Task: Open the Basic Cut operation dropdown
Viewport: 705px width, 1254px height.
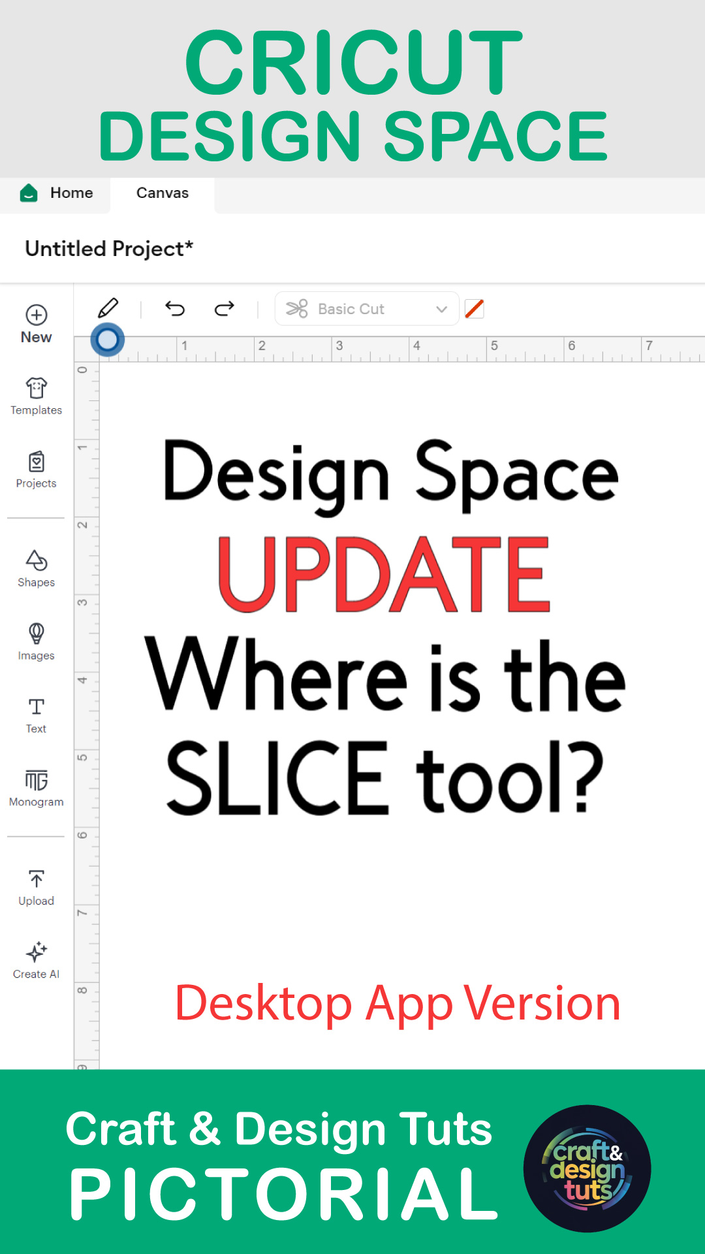Action: 367,309
